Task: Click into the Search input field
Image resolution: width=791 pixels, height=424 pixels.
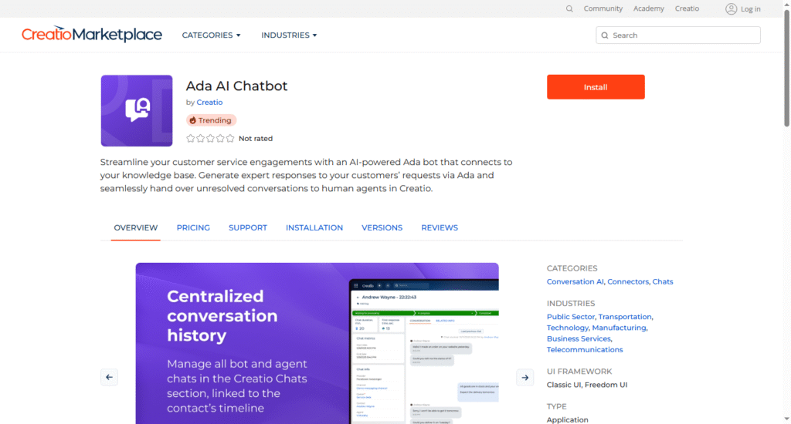Action: (x=678, y=35)
